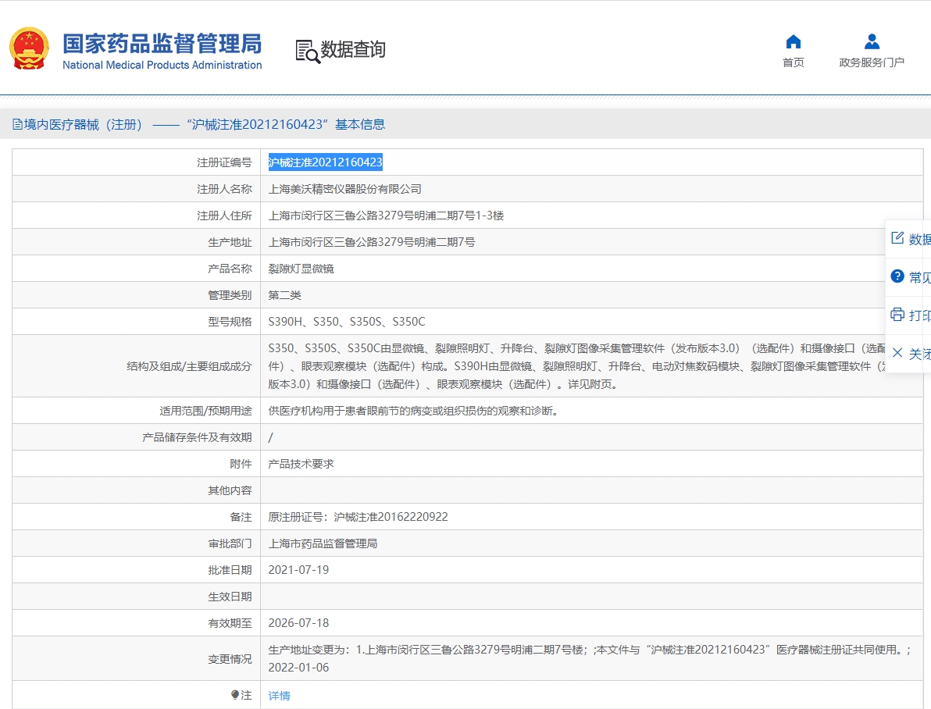Click the 注册证编号 row label
The image size is (931, 709).
pos(224,162)
